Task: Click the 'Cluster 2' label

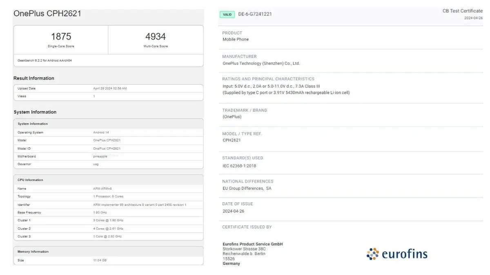Action: [x=24, y=229]
